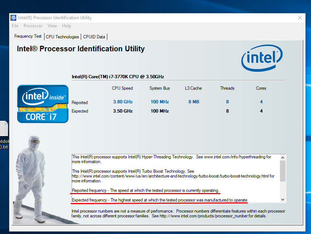The image size is (311, 234).
Task: Open the File menu
Action: (15, 26)
